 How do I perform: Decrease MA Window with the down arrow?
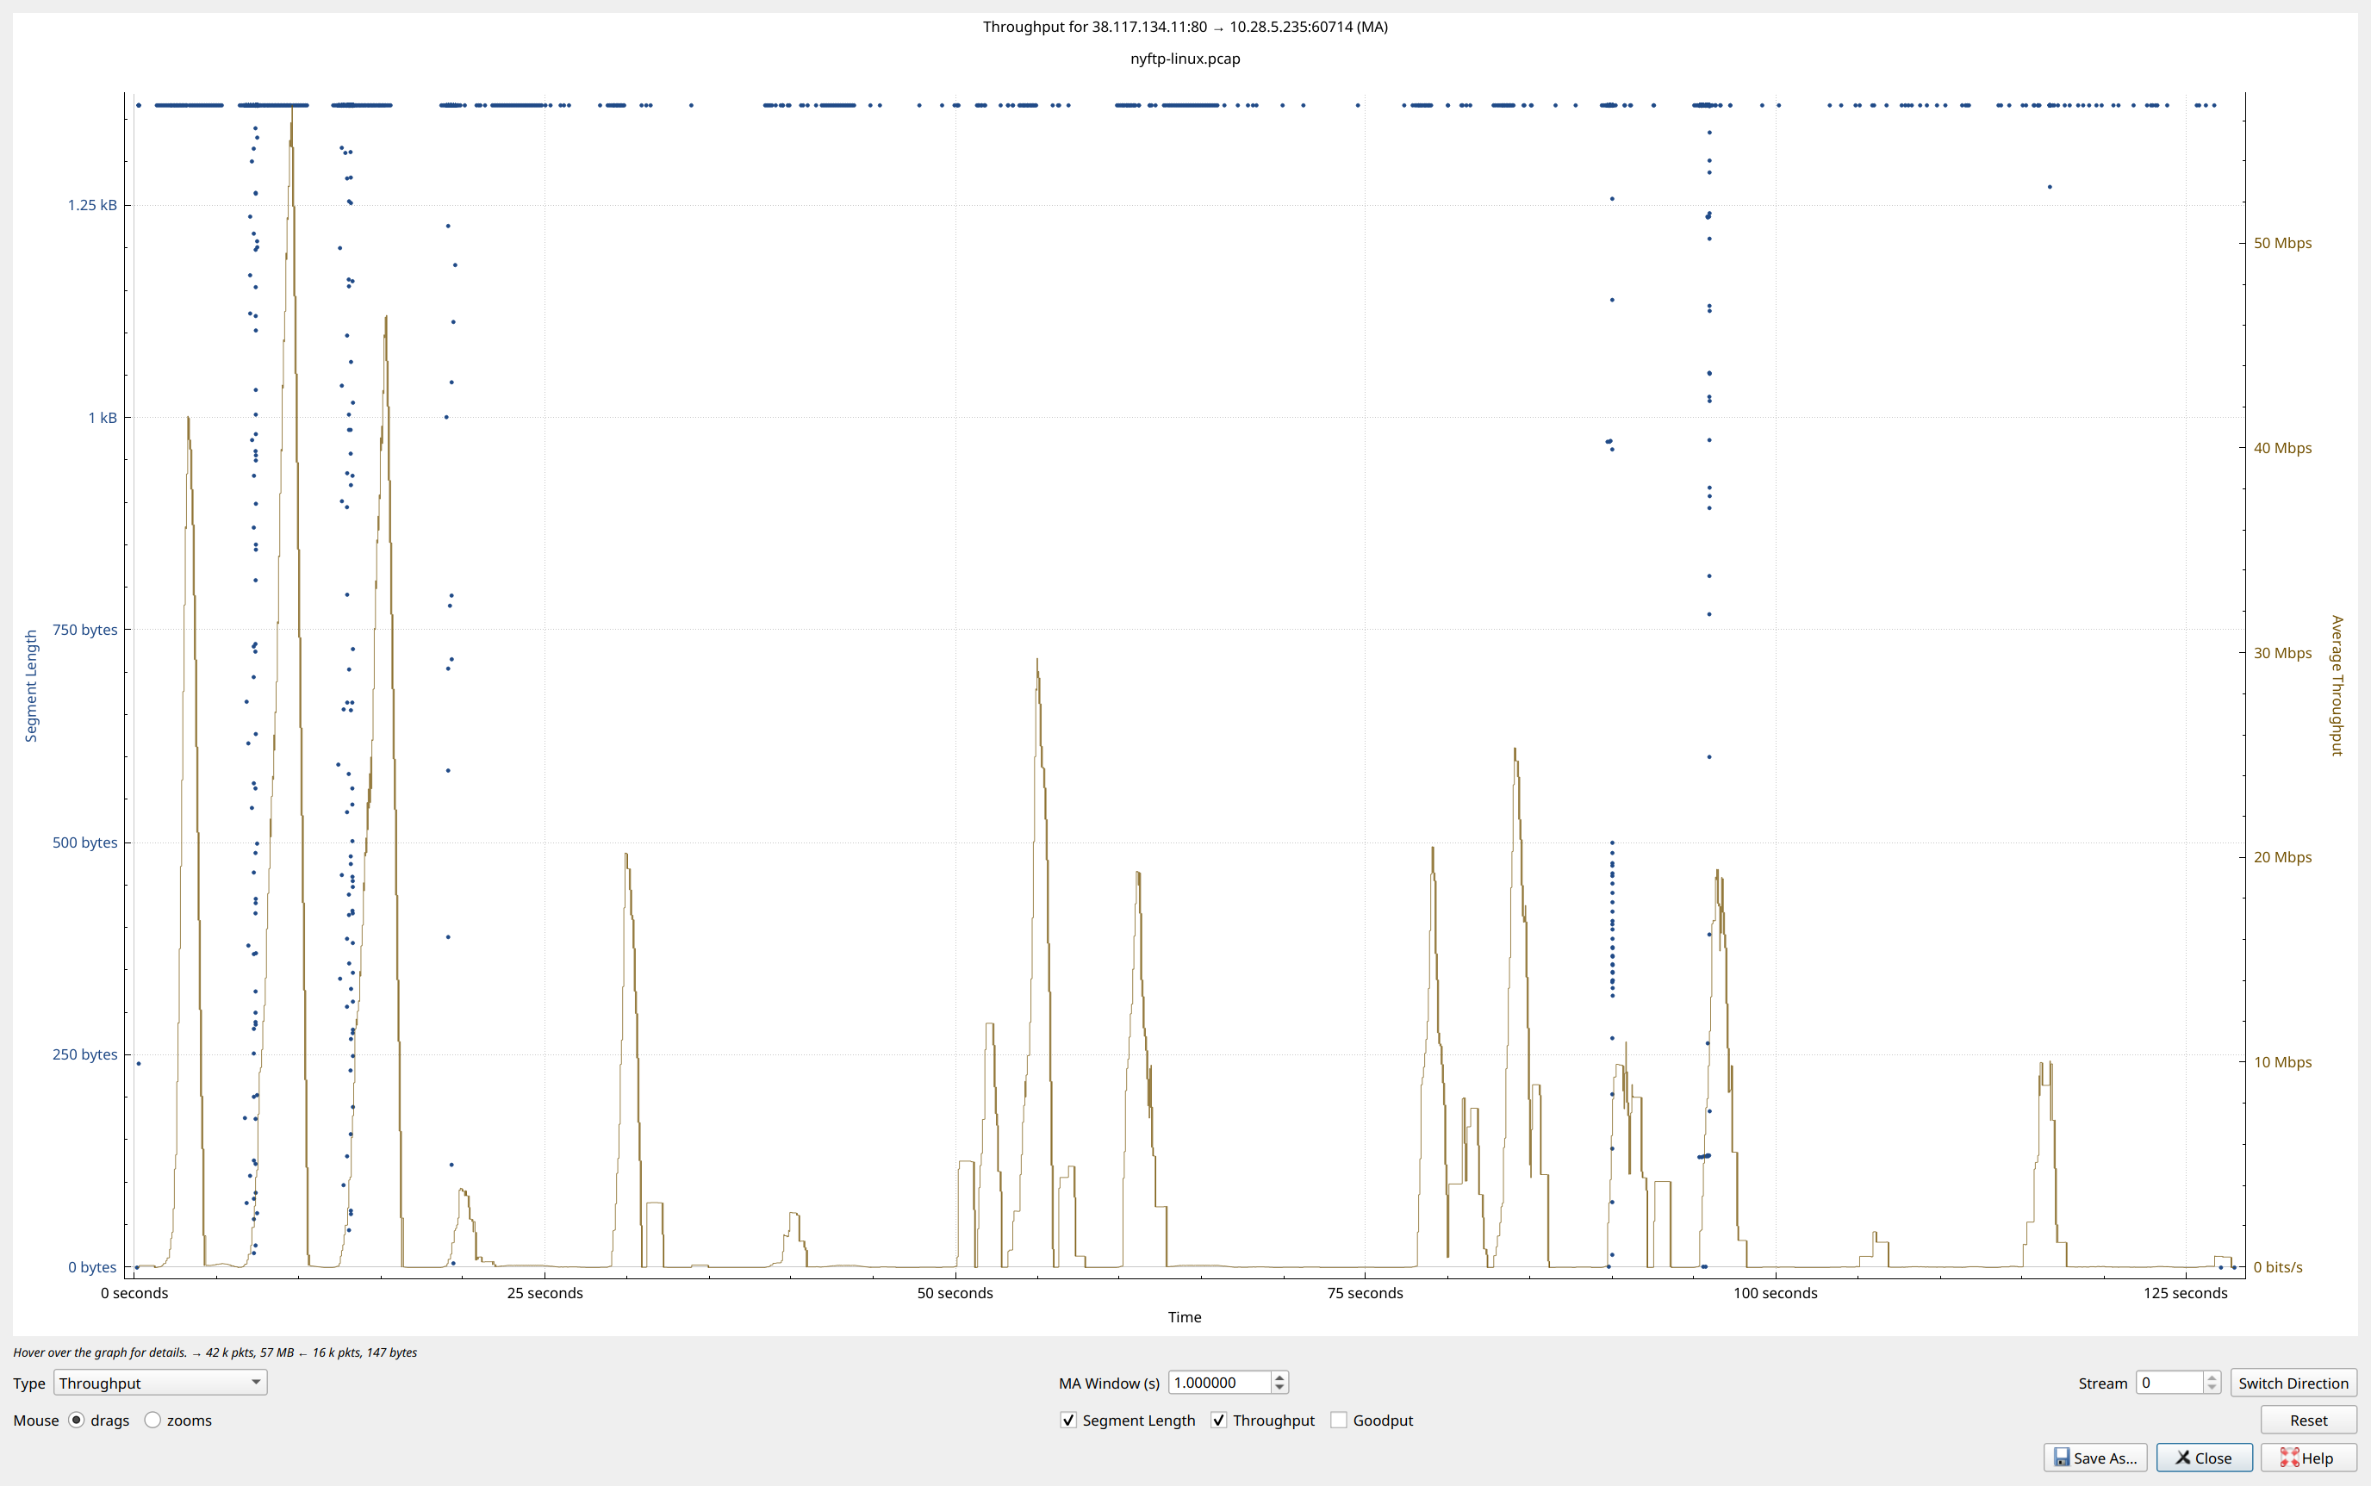click(x=1280, y=1389)
